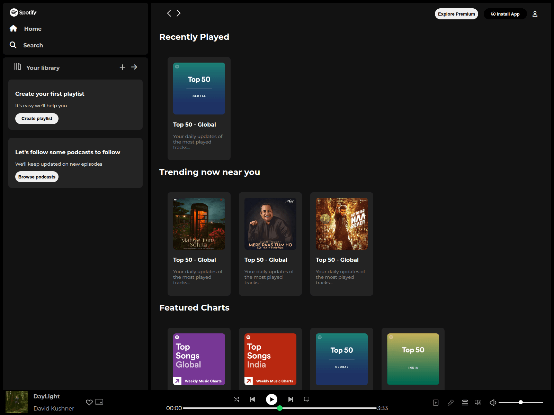Open the user profile icon

[x=535, y=14]
